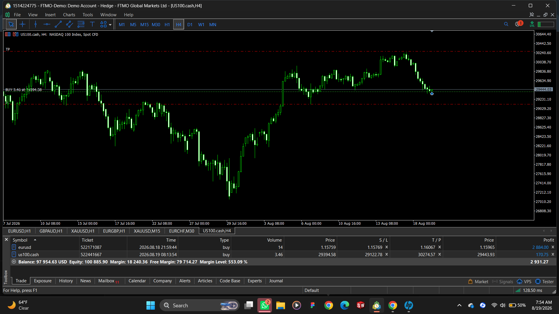Click the algo trading icon in the toolbar
The image size is (559, 314).
point(532,24)
